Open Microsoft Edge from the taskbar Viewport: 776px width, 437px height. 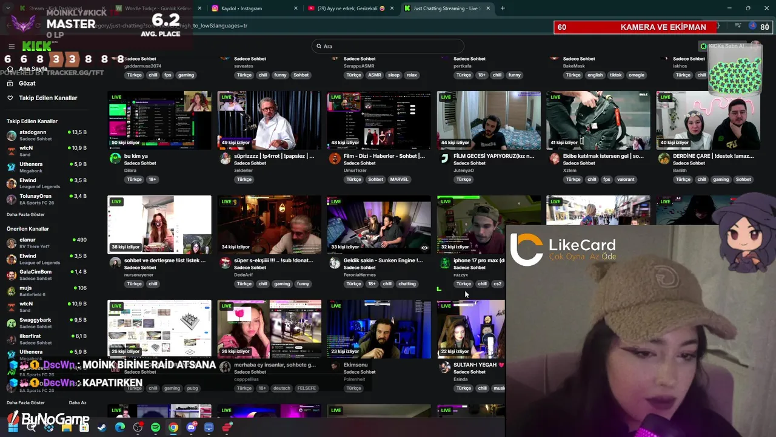pyautogui.click(x=120, y=427)
